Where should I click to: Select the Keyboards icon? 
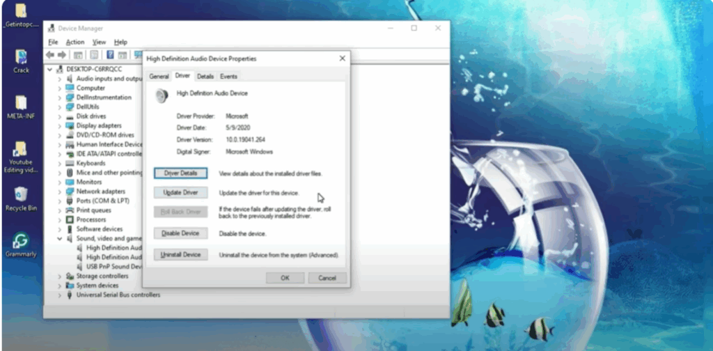(70, 163)
